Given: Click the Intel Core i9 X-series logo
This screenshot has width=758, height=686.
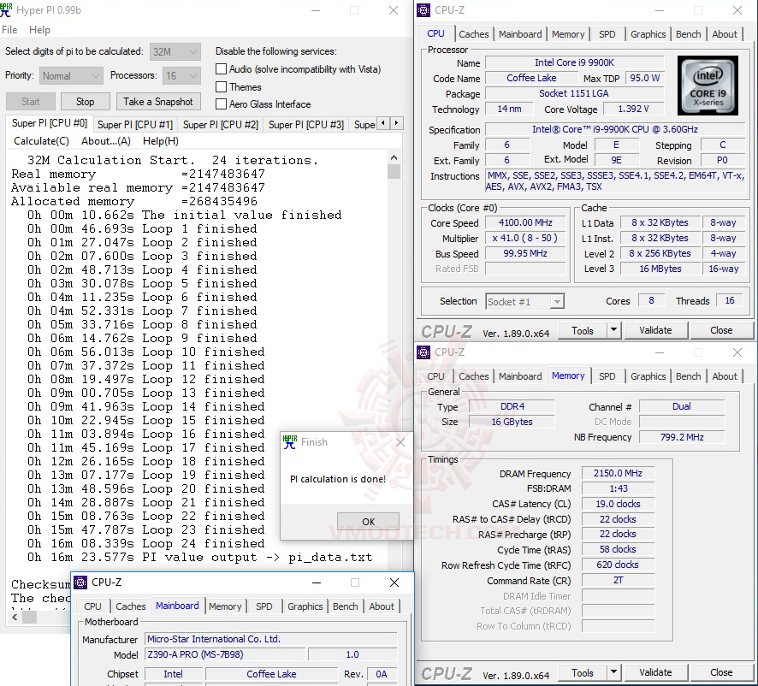Looking at the screenshot, I should (708, 85).
